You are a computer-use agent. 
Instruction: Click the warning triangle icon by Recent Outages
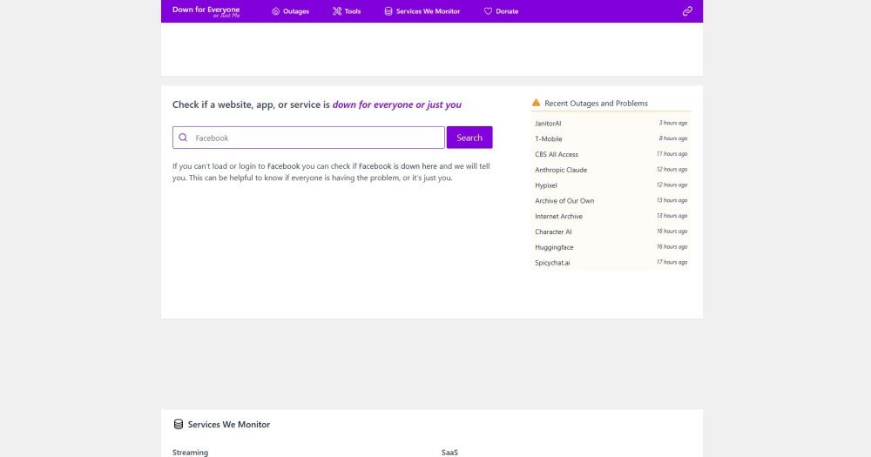[x=536, y=103]
